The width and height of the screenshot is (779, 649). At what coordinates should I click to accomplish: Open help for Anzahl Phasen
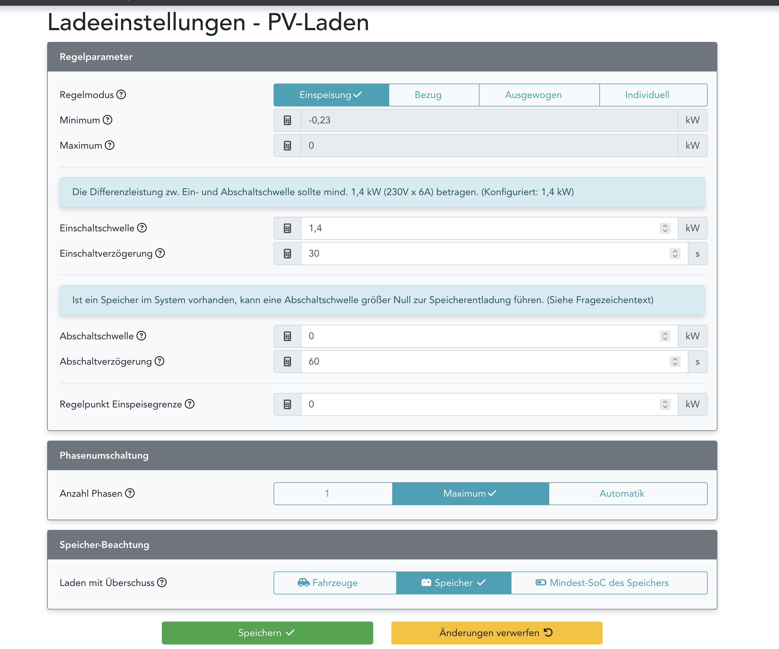click(x=130, y=493)
